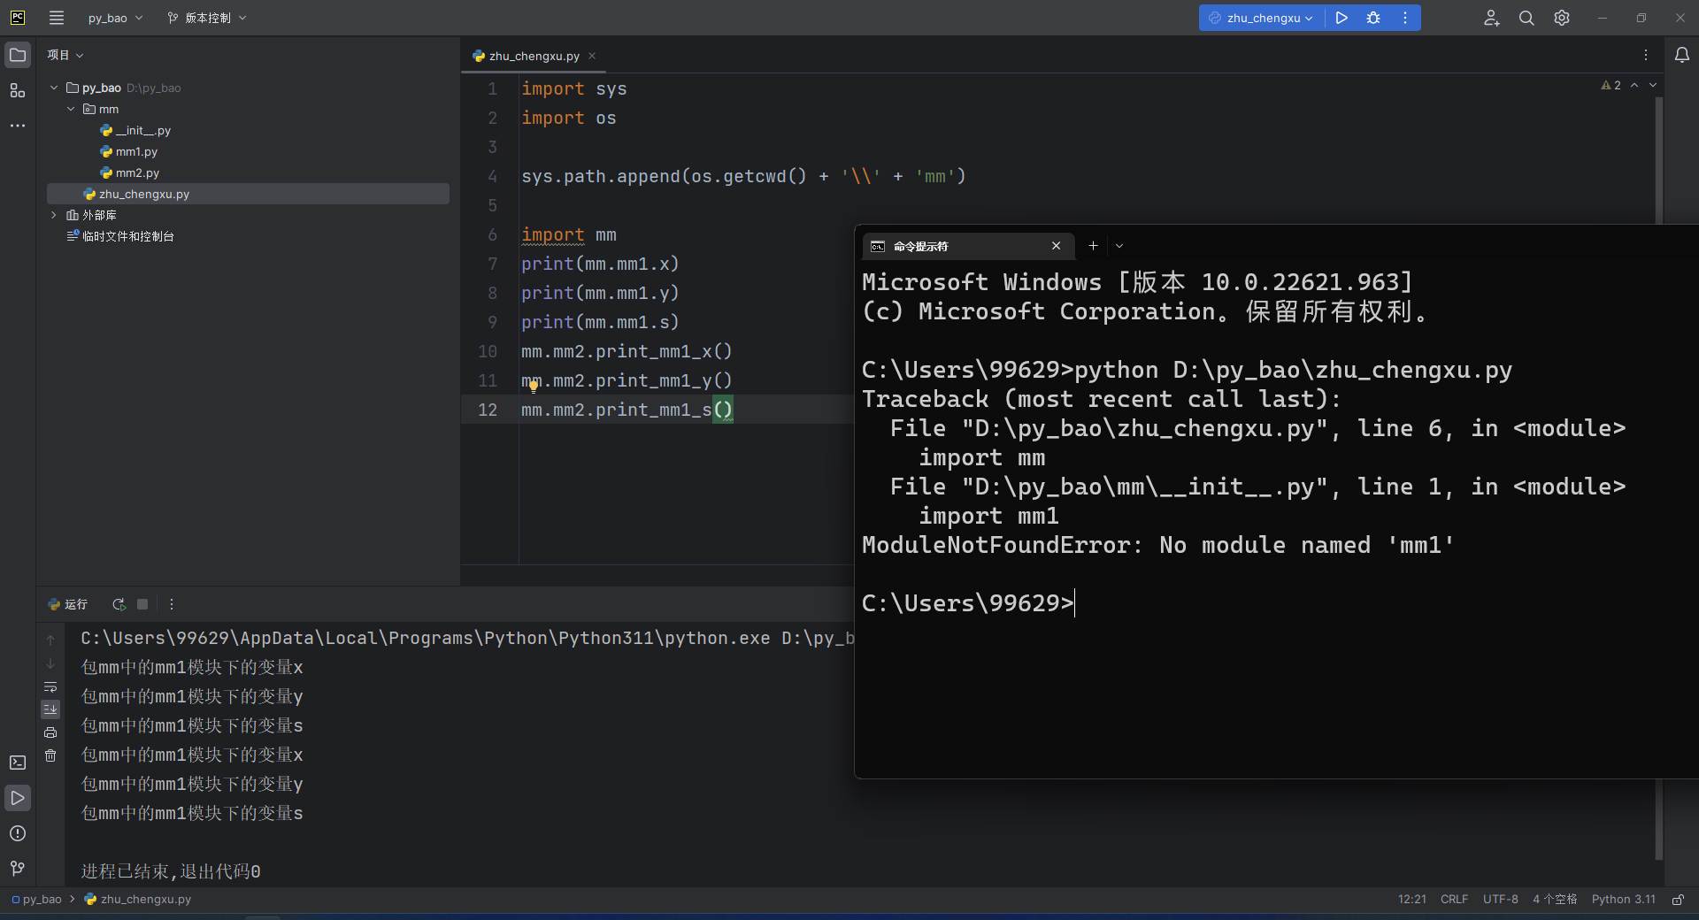Image resolution: width=1699 pixels, height=920 pixels.
Task: Open mm2.py in project tree
Action: [x=137, y=172]
